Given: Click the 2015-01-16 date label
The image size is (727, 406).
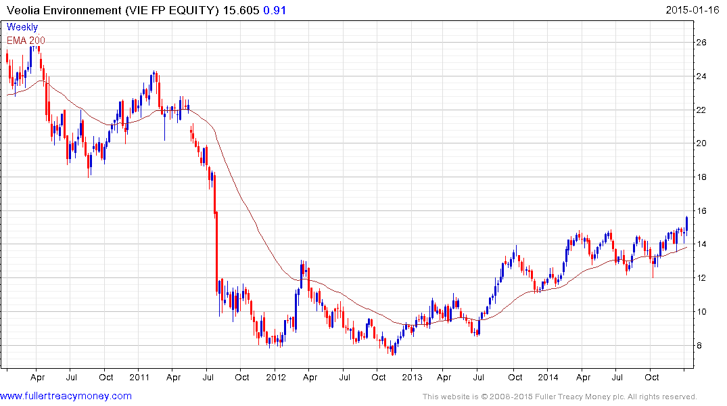Looking at the screenshot, I should (x=693, y=9).
